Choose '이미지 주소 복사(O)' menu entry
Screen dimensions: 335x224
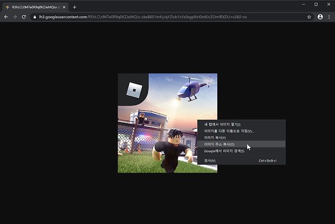[241, 144]
